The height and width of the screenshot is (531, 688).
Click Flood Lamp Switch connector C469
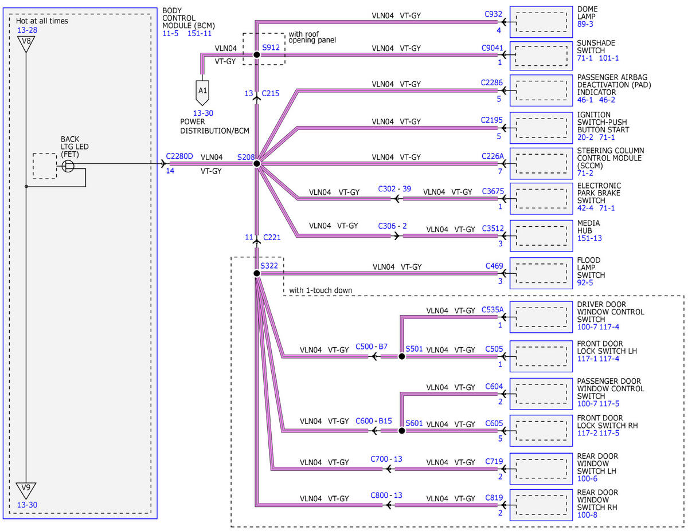[494, 266]
